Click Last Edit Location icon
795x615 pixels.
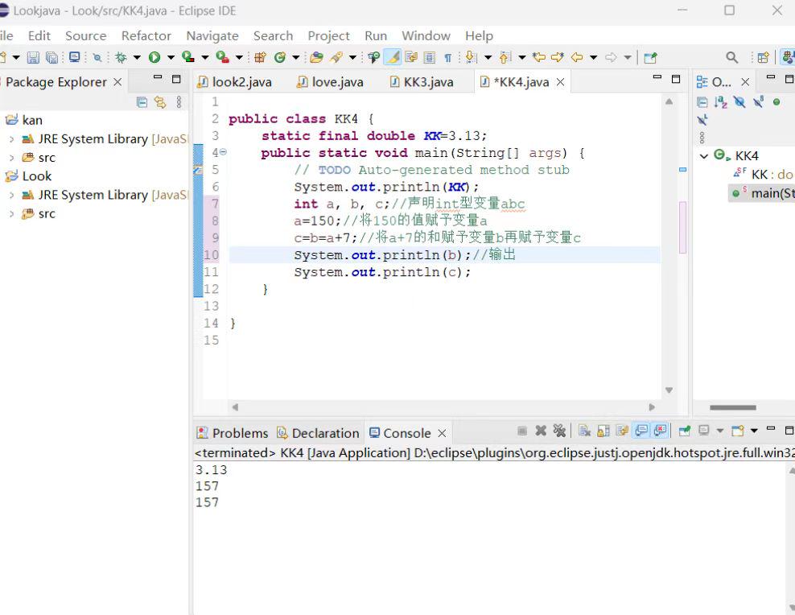coord(539,57)
